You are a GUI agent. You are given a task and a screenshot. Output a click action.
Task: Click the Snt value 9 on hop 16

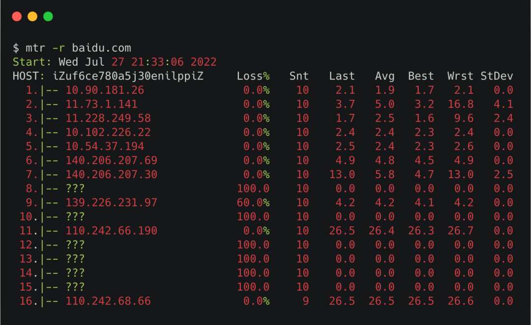point(305,301)
